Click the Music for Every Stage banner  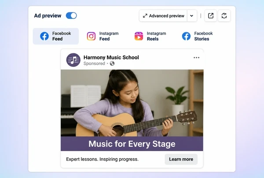[x=132, y=144]
